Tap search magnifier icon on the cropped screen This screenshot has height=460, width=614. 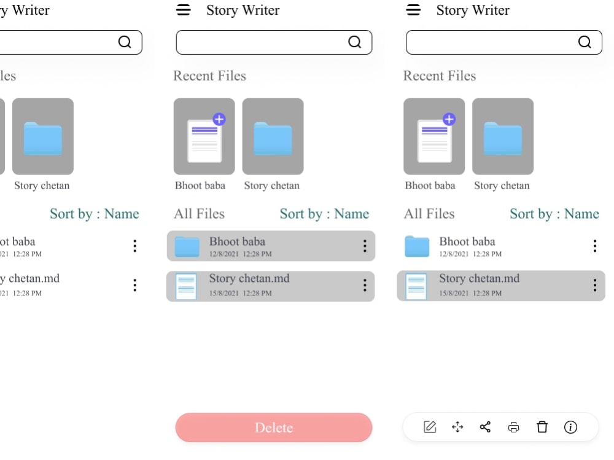click(x=125, y=42)
